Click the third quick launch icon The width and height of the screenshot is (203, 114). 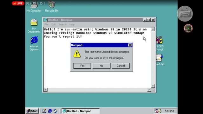tap(56, 111)
